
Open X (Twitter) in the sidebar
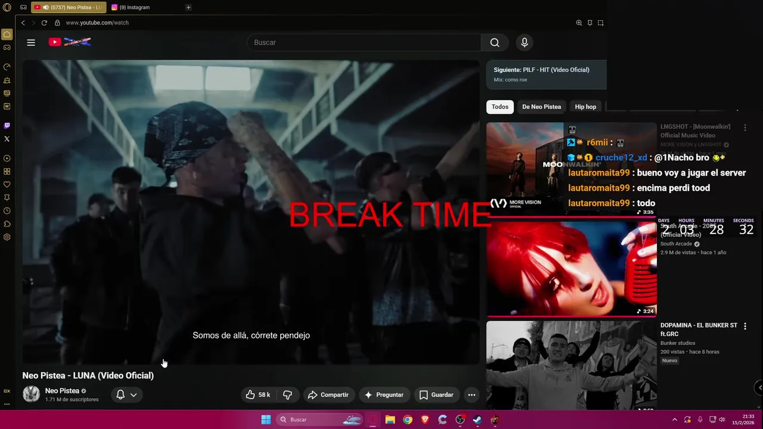(x=7, y=139)
